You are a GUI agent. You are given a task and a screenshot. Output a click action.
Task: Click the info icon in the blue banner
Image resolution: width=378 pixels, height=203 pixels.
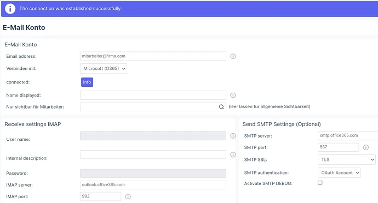10,9
